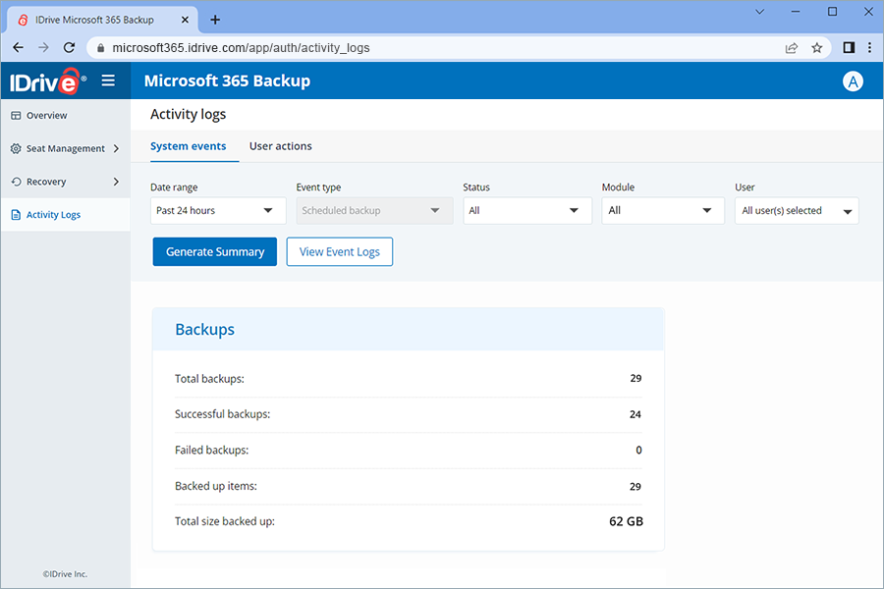The height and width of the screenshot is (589, 884).
Task: Click the Total size backed up label
Action: tap(224, 522)
